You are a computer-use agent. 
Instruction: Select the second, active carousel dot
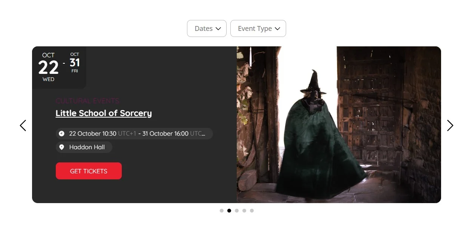(229, 211)
